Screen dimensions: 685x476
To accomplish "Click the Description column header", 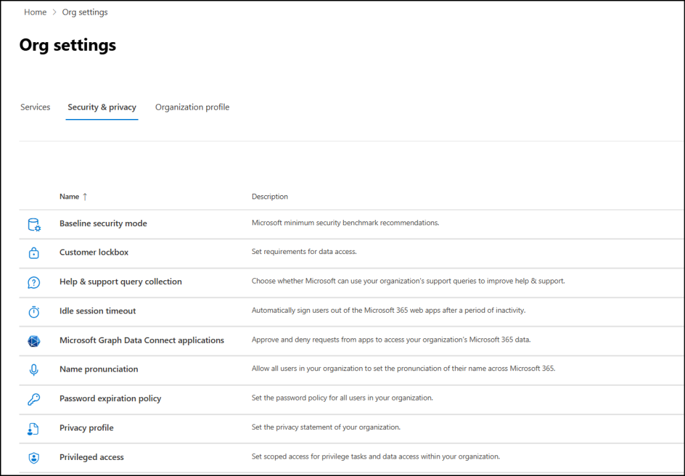I will [x=270, y=197].
